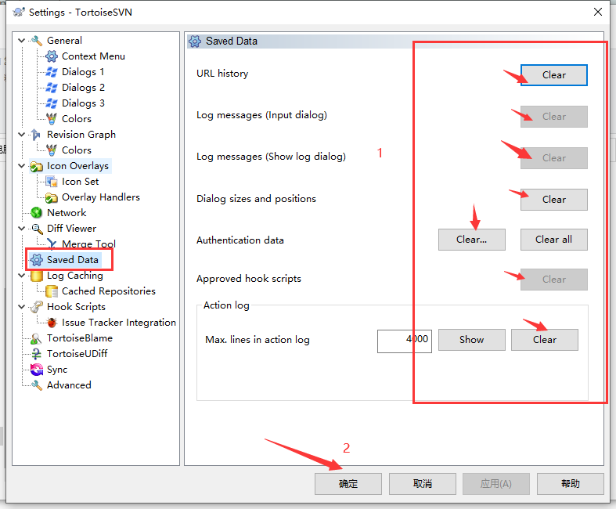Click the Network globe icon

tap(37, 213)
